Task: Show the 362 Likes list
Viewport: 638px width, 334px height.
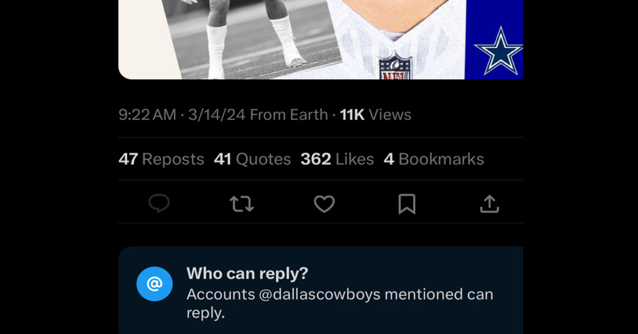Action: click(337, 160)
